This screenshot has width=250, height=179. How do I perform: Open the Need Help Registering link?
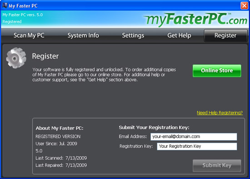click(220, 113)
